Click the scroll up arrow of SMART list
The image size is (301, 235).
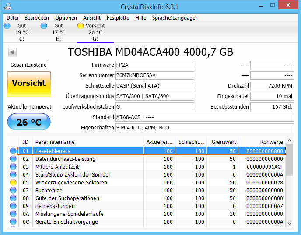pyautogui.click(x=290, y=141)
